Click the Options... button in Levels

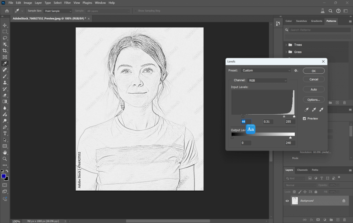tap(314, 99)
